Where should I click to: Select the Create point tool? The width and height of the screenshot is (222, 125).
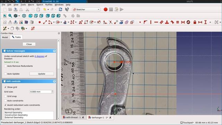[40, 22]
